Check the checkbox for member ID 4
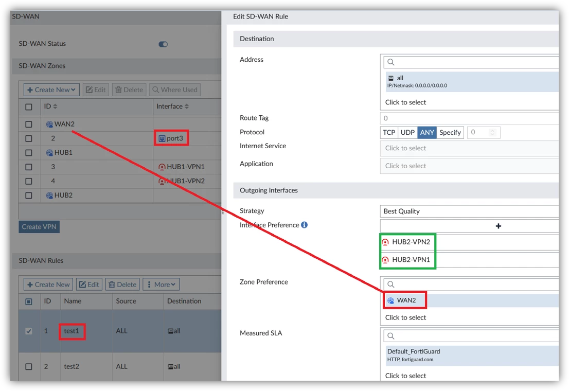This screenshot has width=569, height=391. coord(29,181)
